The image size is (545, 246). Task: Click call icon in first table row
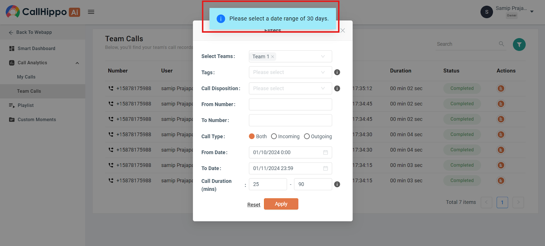[111, 88]
